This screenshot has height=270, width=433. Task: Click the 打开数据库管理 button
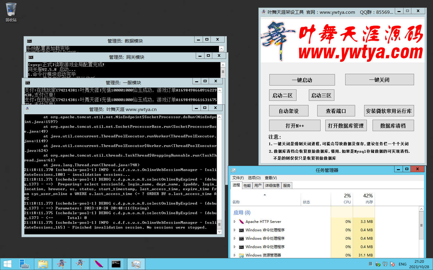click(346, 125)
